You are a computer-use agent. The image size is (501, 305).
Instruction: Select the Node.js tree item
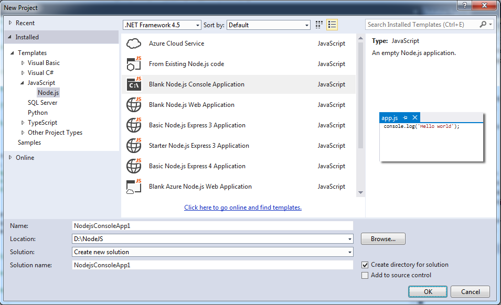coord(48,92)
